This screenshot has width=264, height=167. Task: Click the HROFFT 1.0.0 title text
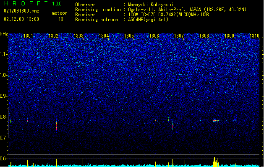coord(33,3)
